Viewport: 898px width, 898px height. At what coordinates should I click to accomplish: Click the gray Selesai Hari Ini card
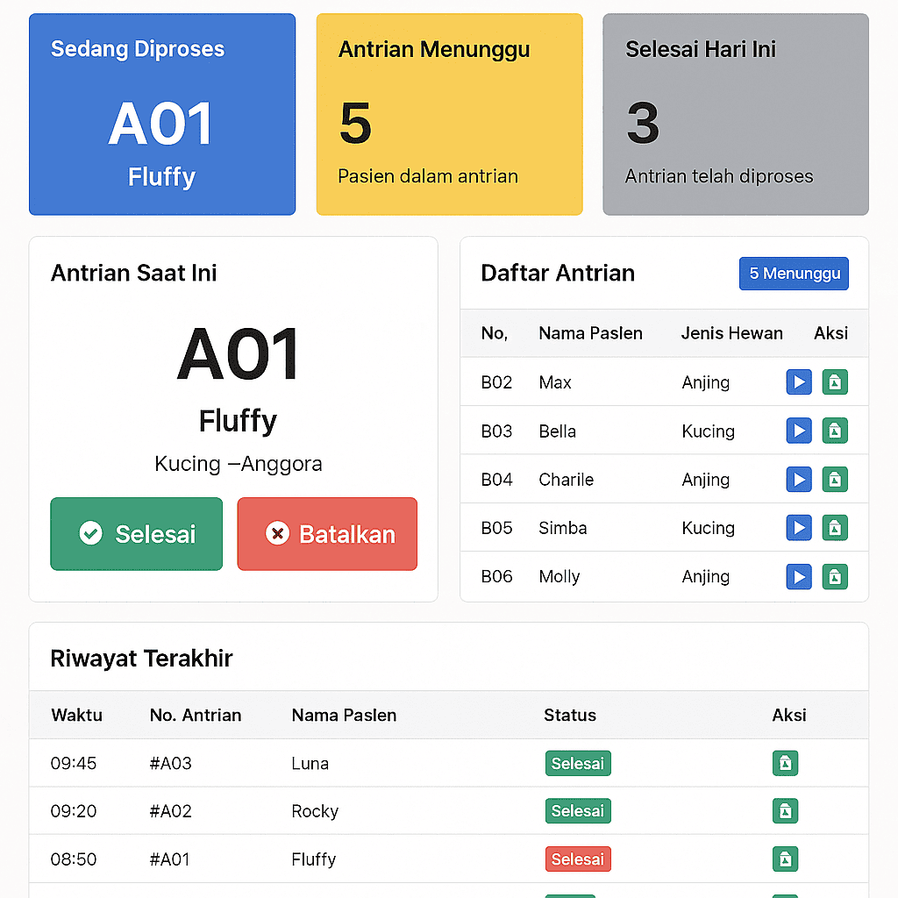[736, 114]
